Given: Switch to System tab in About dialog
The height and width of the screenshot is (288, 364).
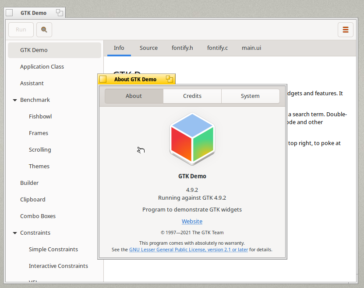Looking at the screenshot, I should pos(250,96).
